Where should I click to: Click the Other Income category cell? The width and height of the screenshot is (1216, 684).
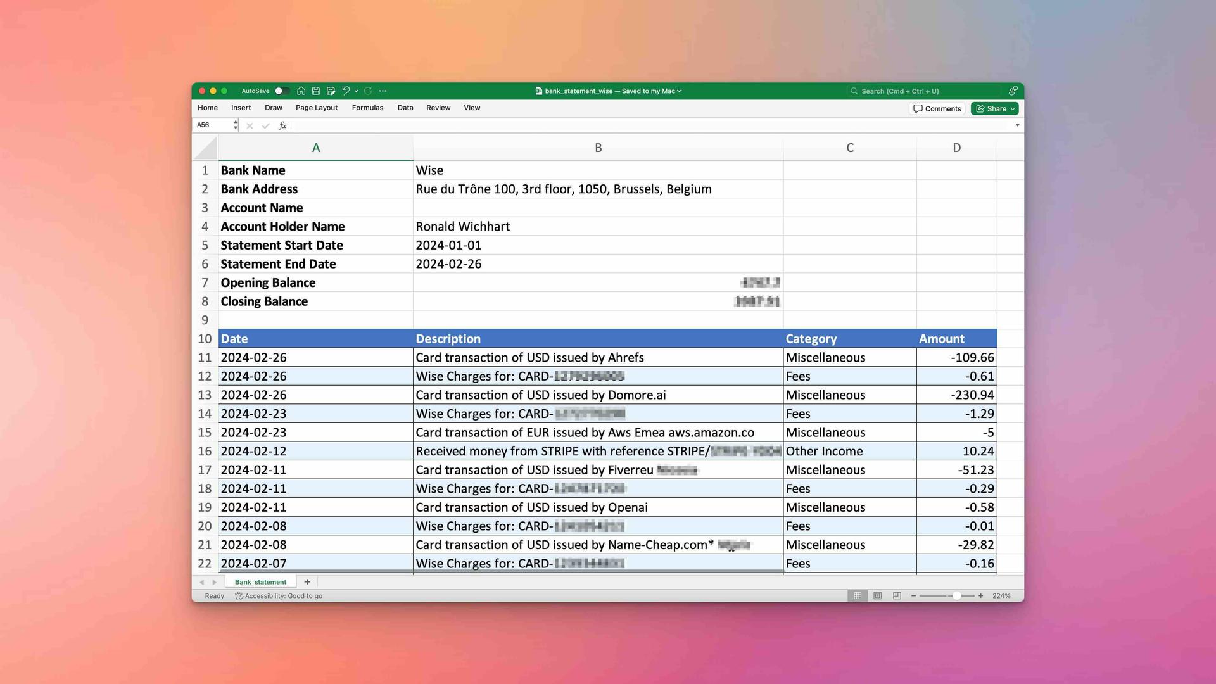point(850,452)
